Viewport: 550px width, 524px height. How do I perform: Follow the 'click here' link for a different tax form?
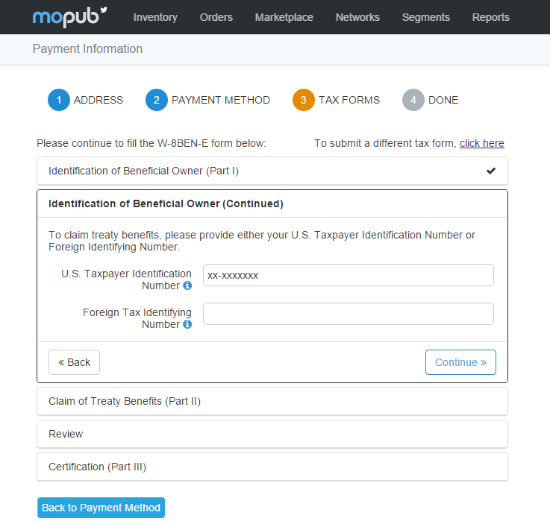pyautogui.click(x=481, y=143)
